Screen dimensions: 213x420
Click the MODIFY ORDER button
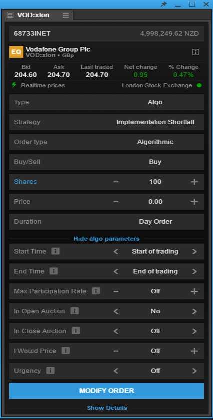106,391
